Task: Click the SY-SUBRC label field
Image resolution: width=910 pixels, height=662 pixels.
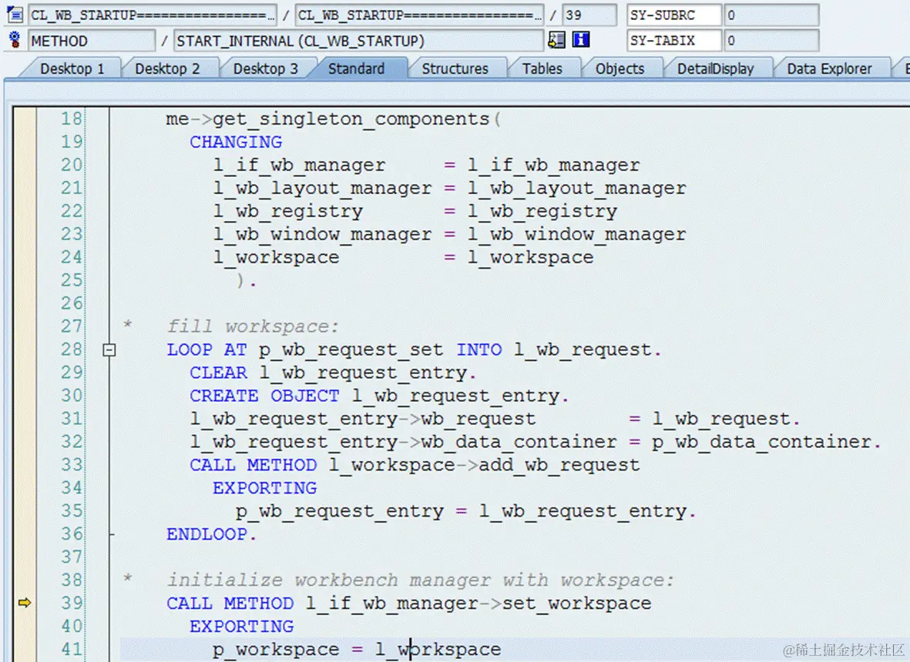Action: (x=673, y=15)
